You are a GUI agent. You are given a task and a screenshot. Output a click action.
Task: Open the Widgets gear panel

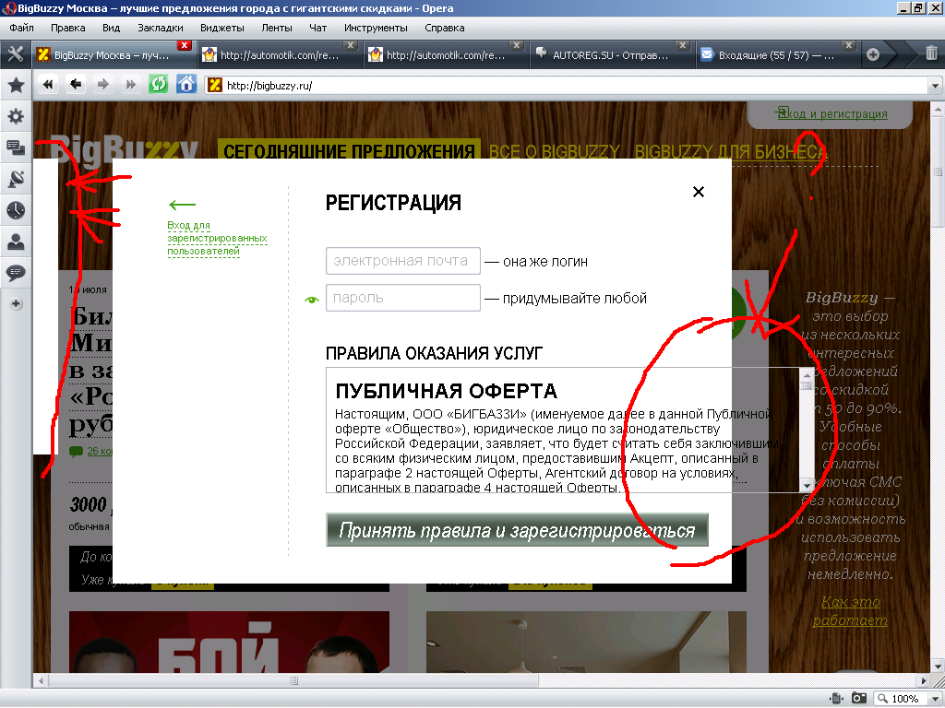16,116
